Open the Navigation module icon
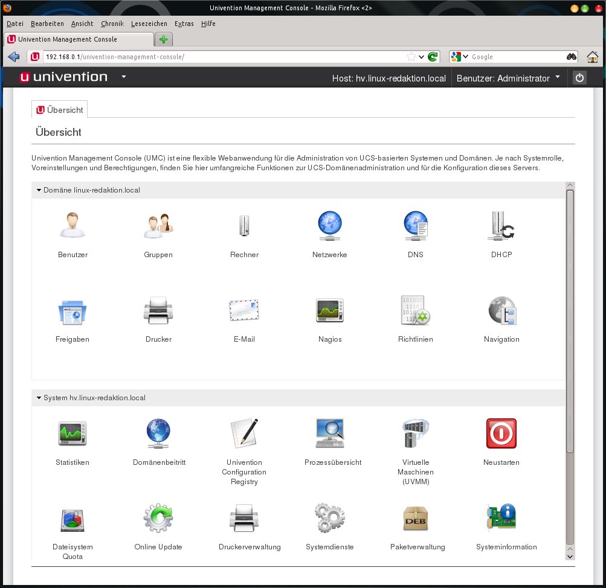The height and width of the screenshot is (588, 606). [502, 310]
